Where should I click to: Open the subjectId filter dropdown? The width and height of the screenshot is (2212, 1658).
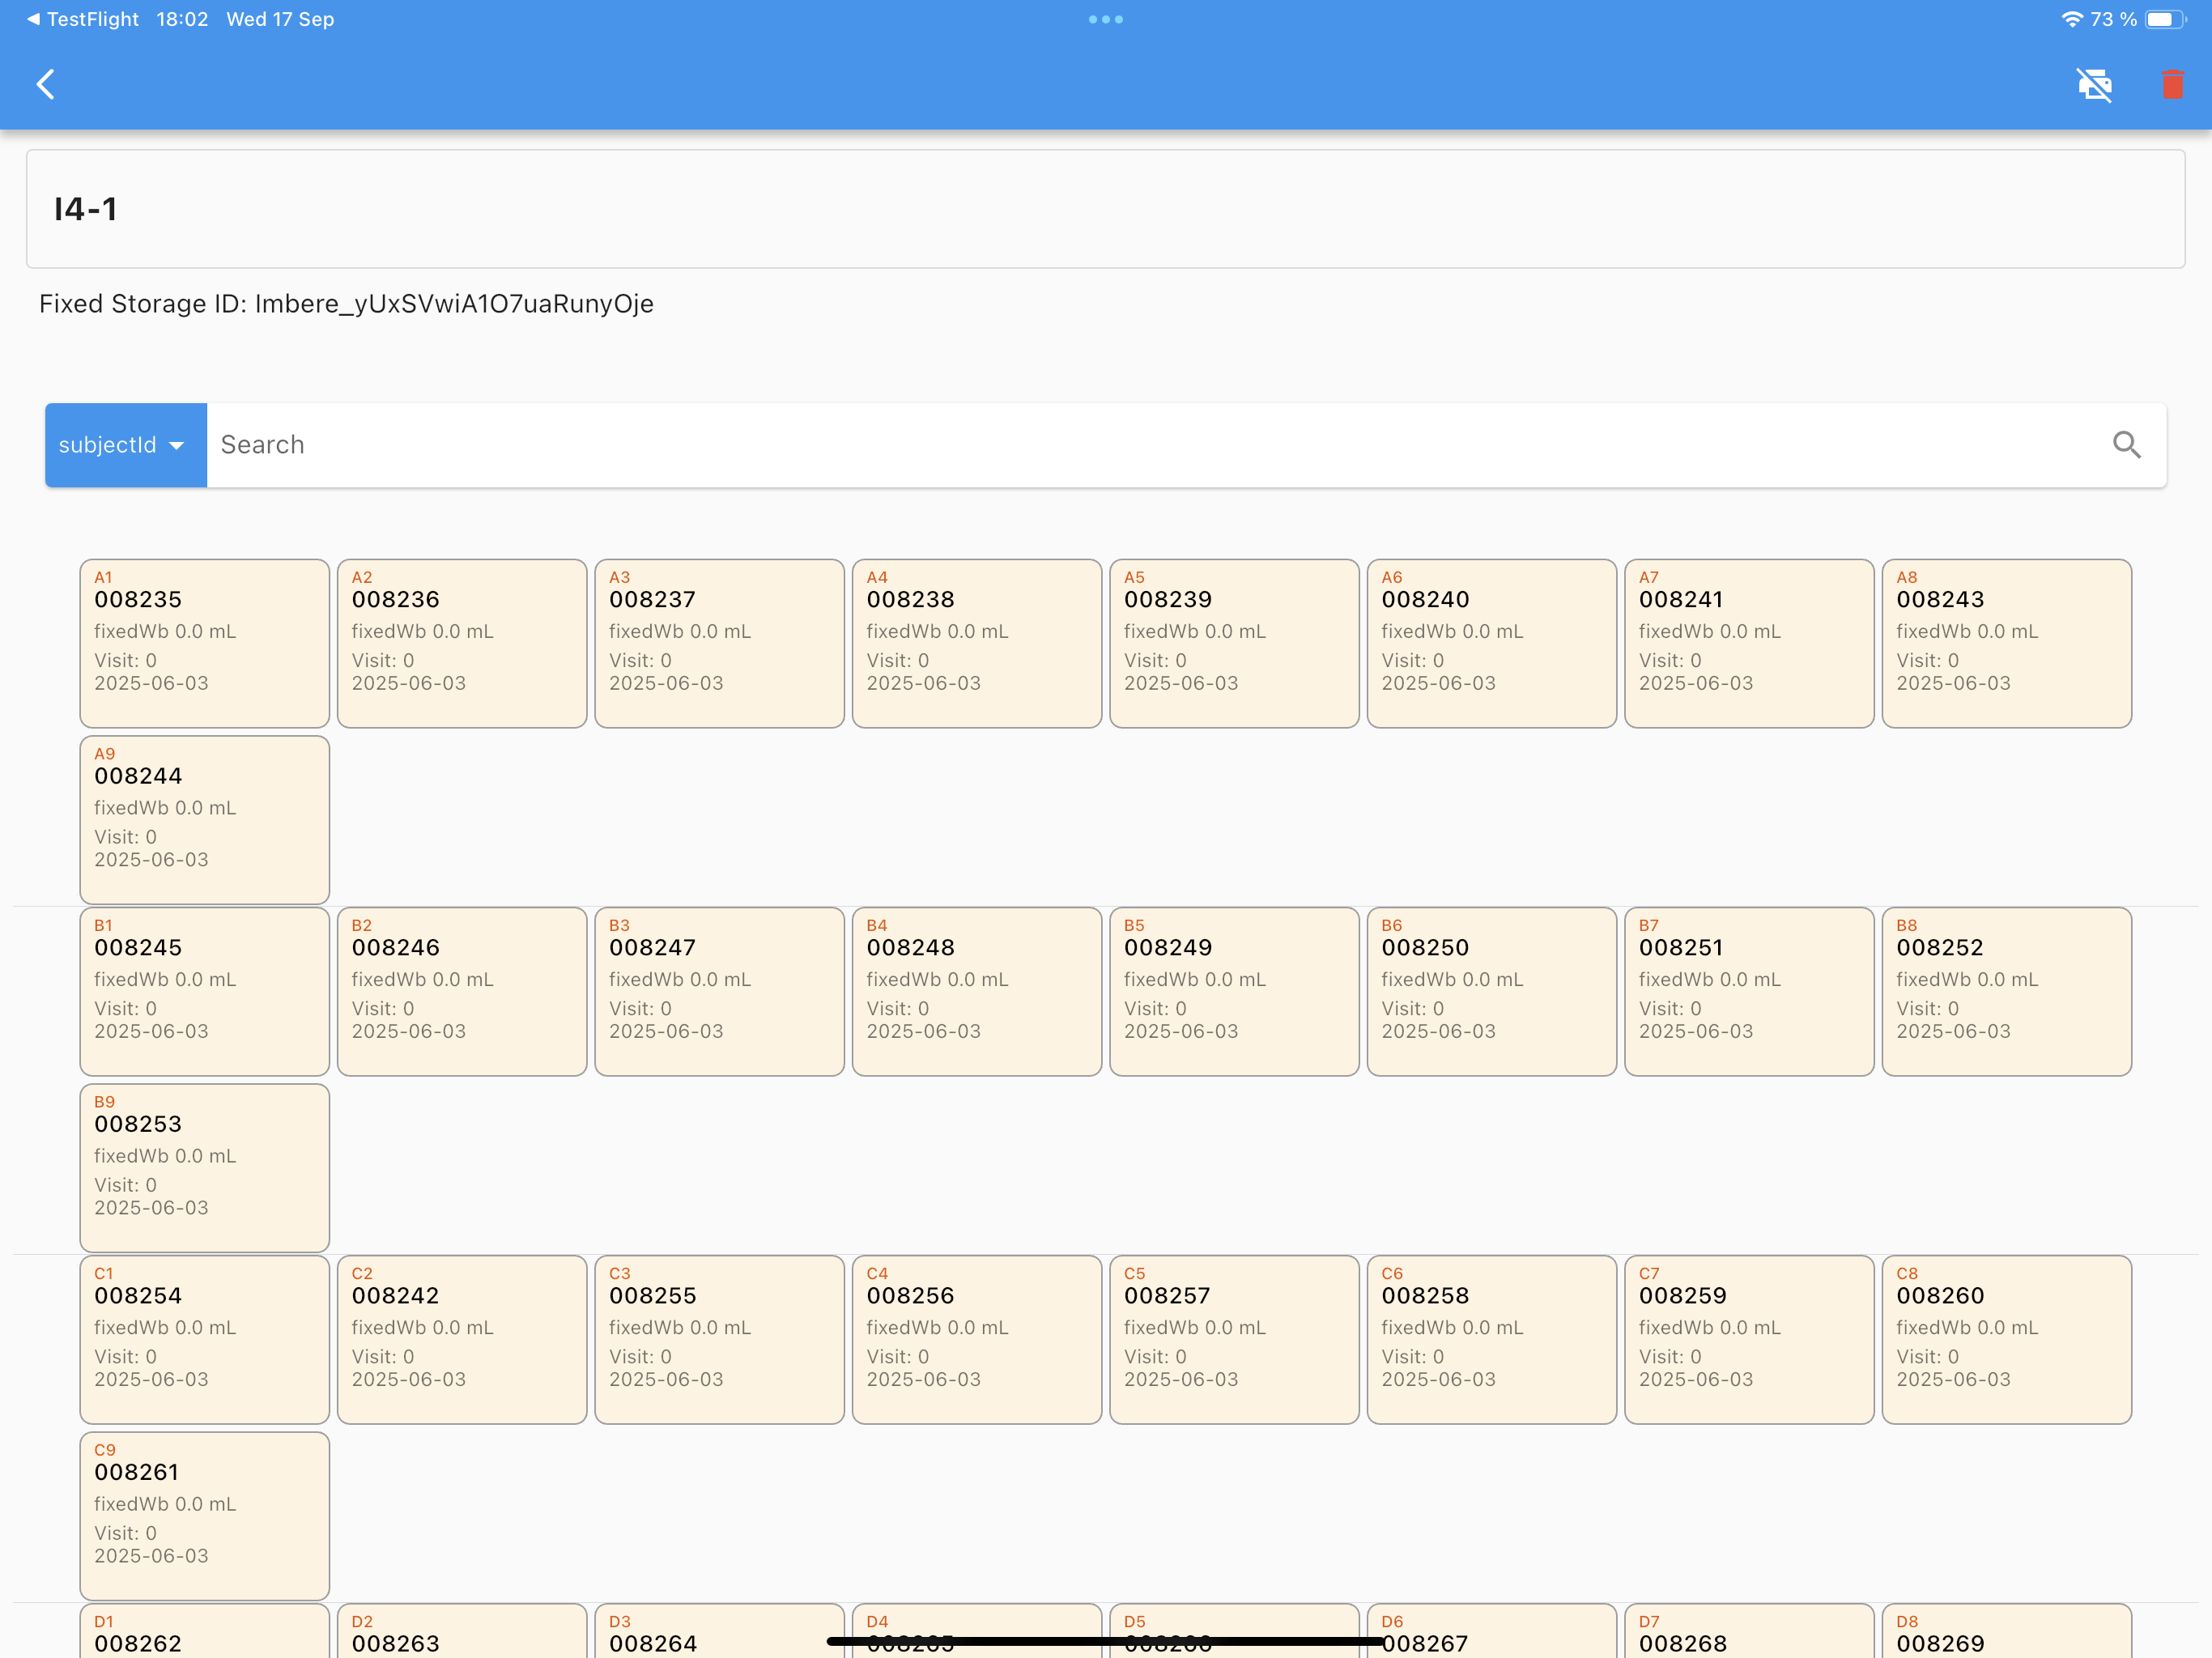coord(125,445)
